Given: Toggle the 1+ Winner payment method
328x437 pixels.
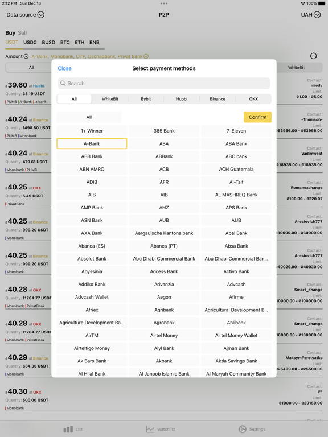Looking at the screenshot, I should 92,131.
